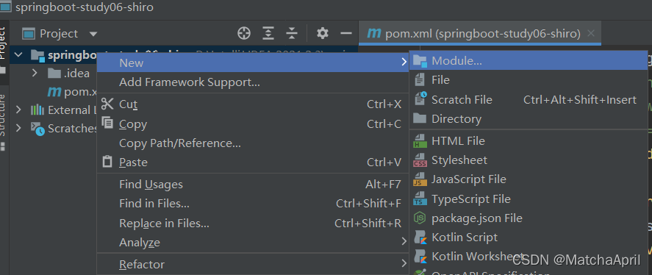The width and height of the screenshot is (652, 275).
Task: Click the HTML File icon
Action: tap(420, 141)
